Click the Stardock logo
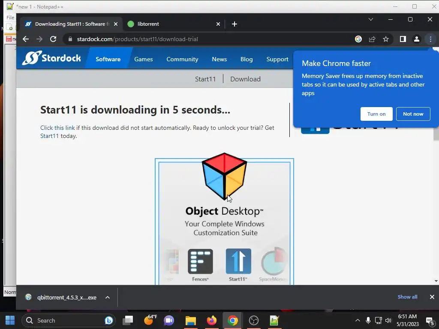Image resolution: width=439 pixels, height=329 pixels. point(51,58)
